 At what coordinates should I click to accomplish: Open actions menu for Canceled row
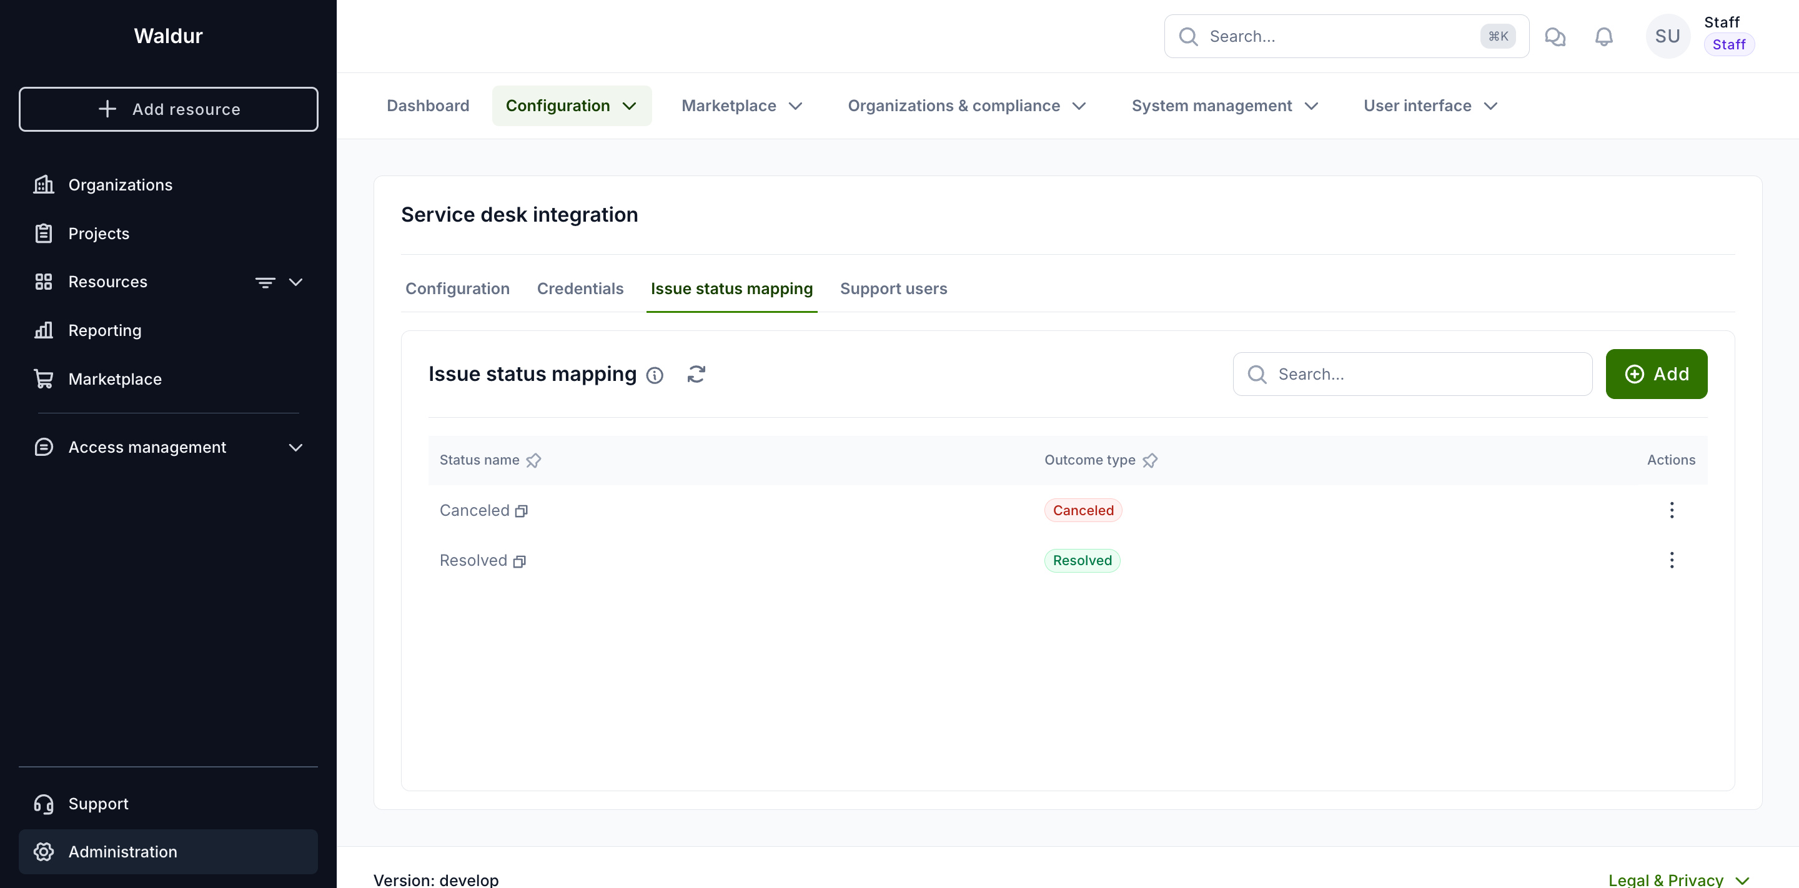coord(1671,510)
